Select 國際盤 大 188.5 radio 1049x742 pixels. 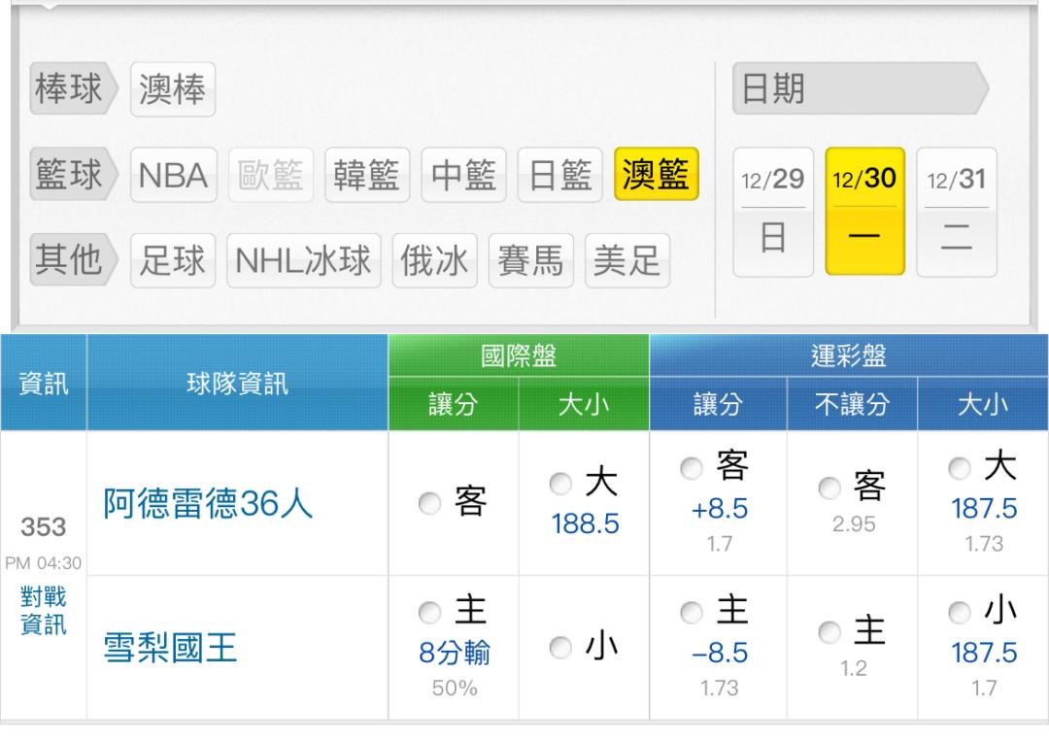[x=560, y=483]
